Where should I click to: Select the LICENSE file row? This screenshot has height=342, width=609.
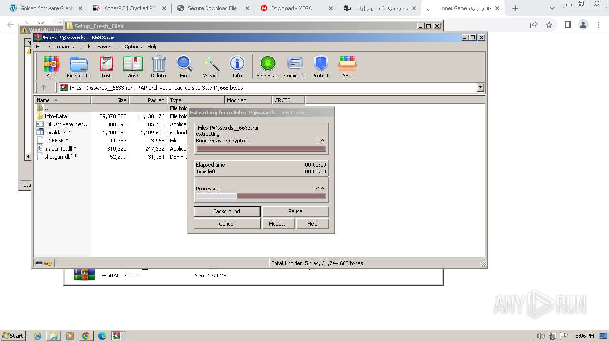[112, 140]
